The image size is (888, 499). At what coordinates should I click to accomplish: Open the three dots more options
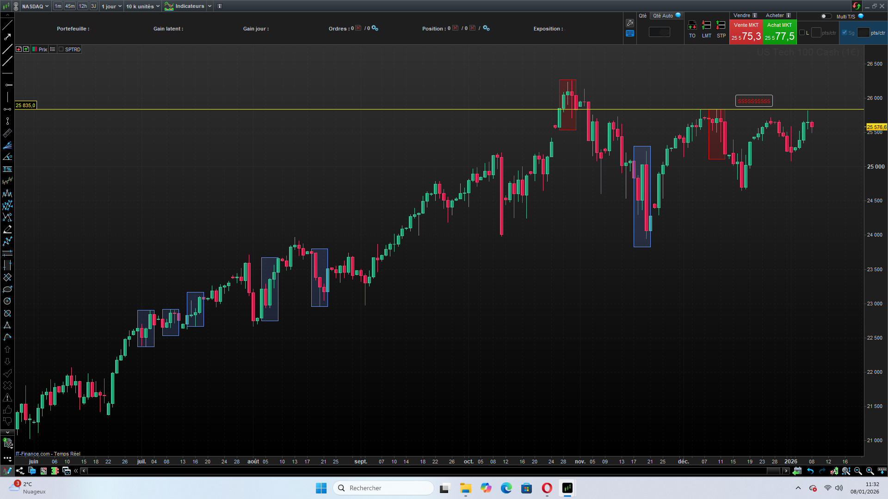7,458
